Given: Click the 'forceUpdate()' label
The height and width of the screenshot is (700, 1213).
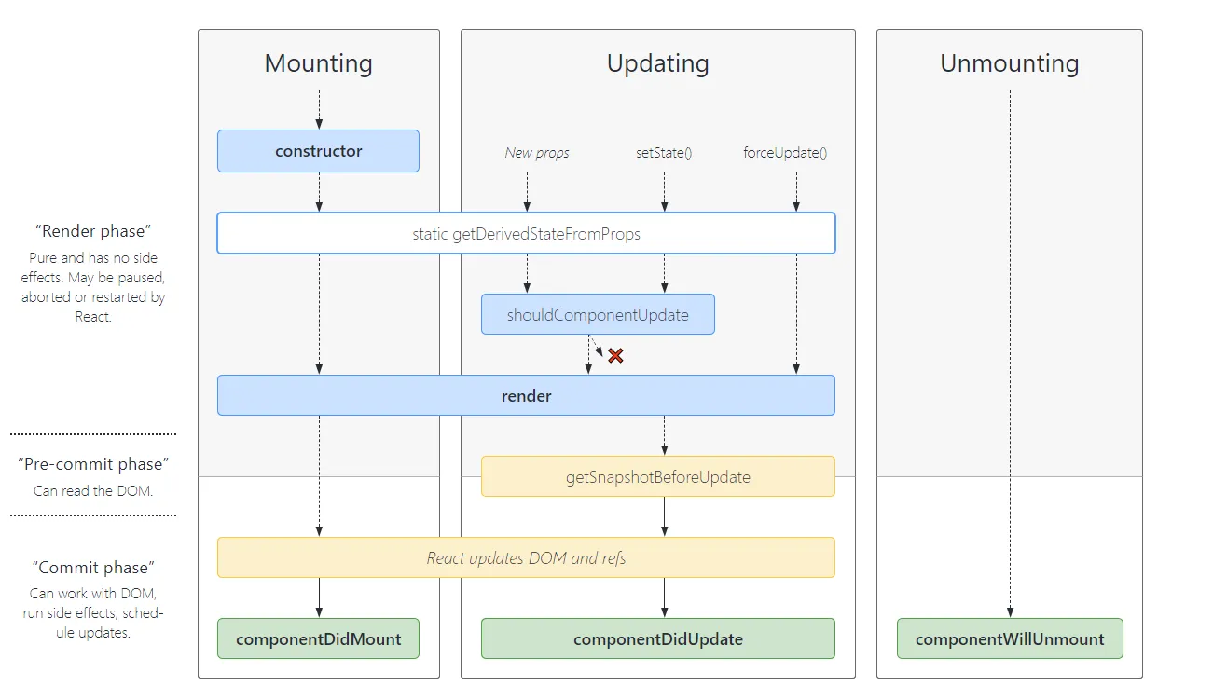Looking at the screenshot, I should click(785, 153).
